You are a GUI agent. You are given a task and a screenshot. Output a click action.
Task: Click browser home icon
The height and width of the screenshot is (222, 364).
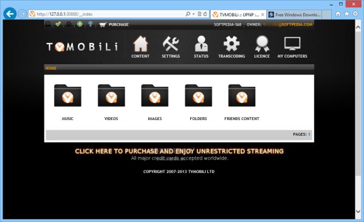tap(338, 14)
